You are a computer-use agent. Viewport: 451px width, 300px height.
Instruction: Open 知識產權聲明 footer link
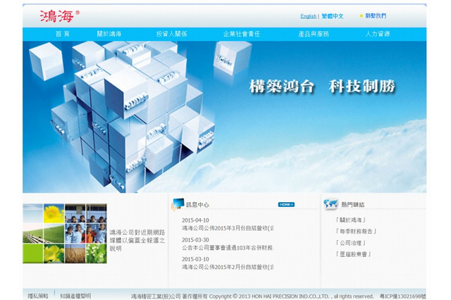pos(75,296)
